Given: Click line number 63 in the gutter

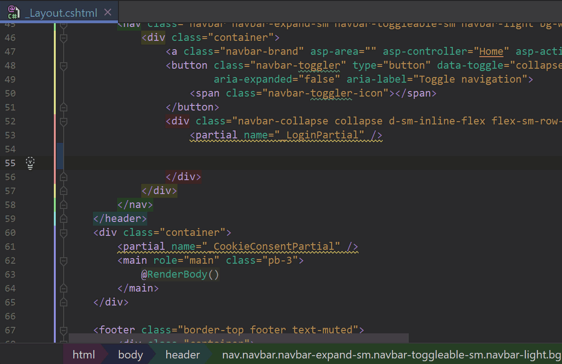Looking at the screenshot, I should coord(10,274).
